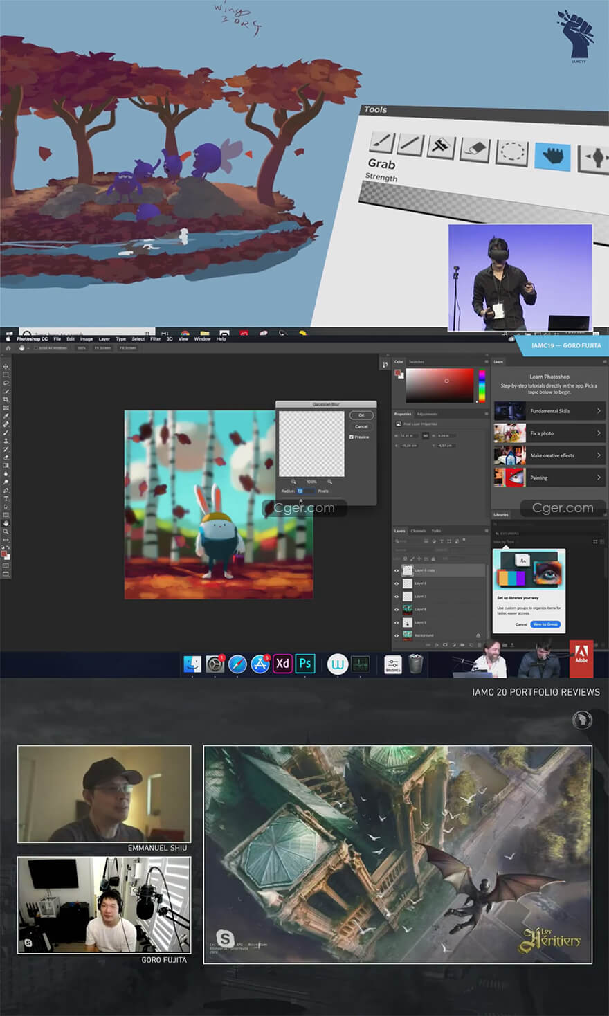609x1016 pixels.
Task: Click the Radius value input field
Action: click(307, 491)
